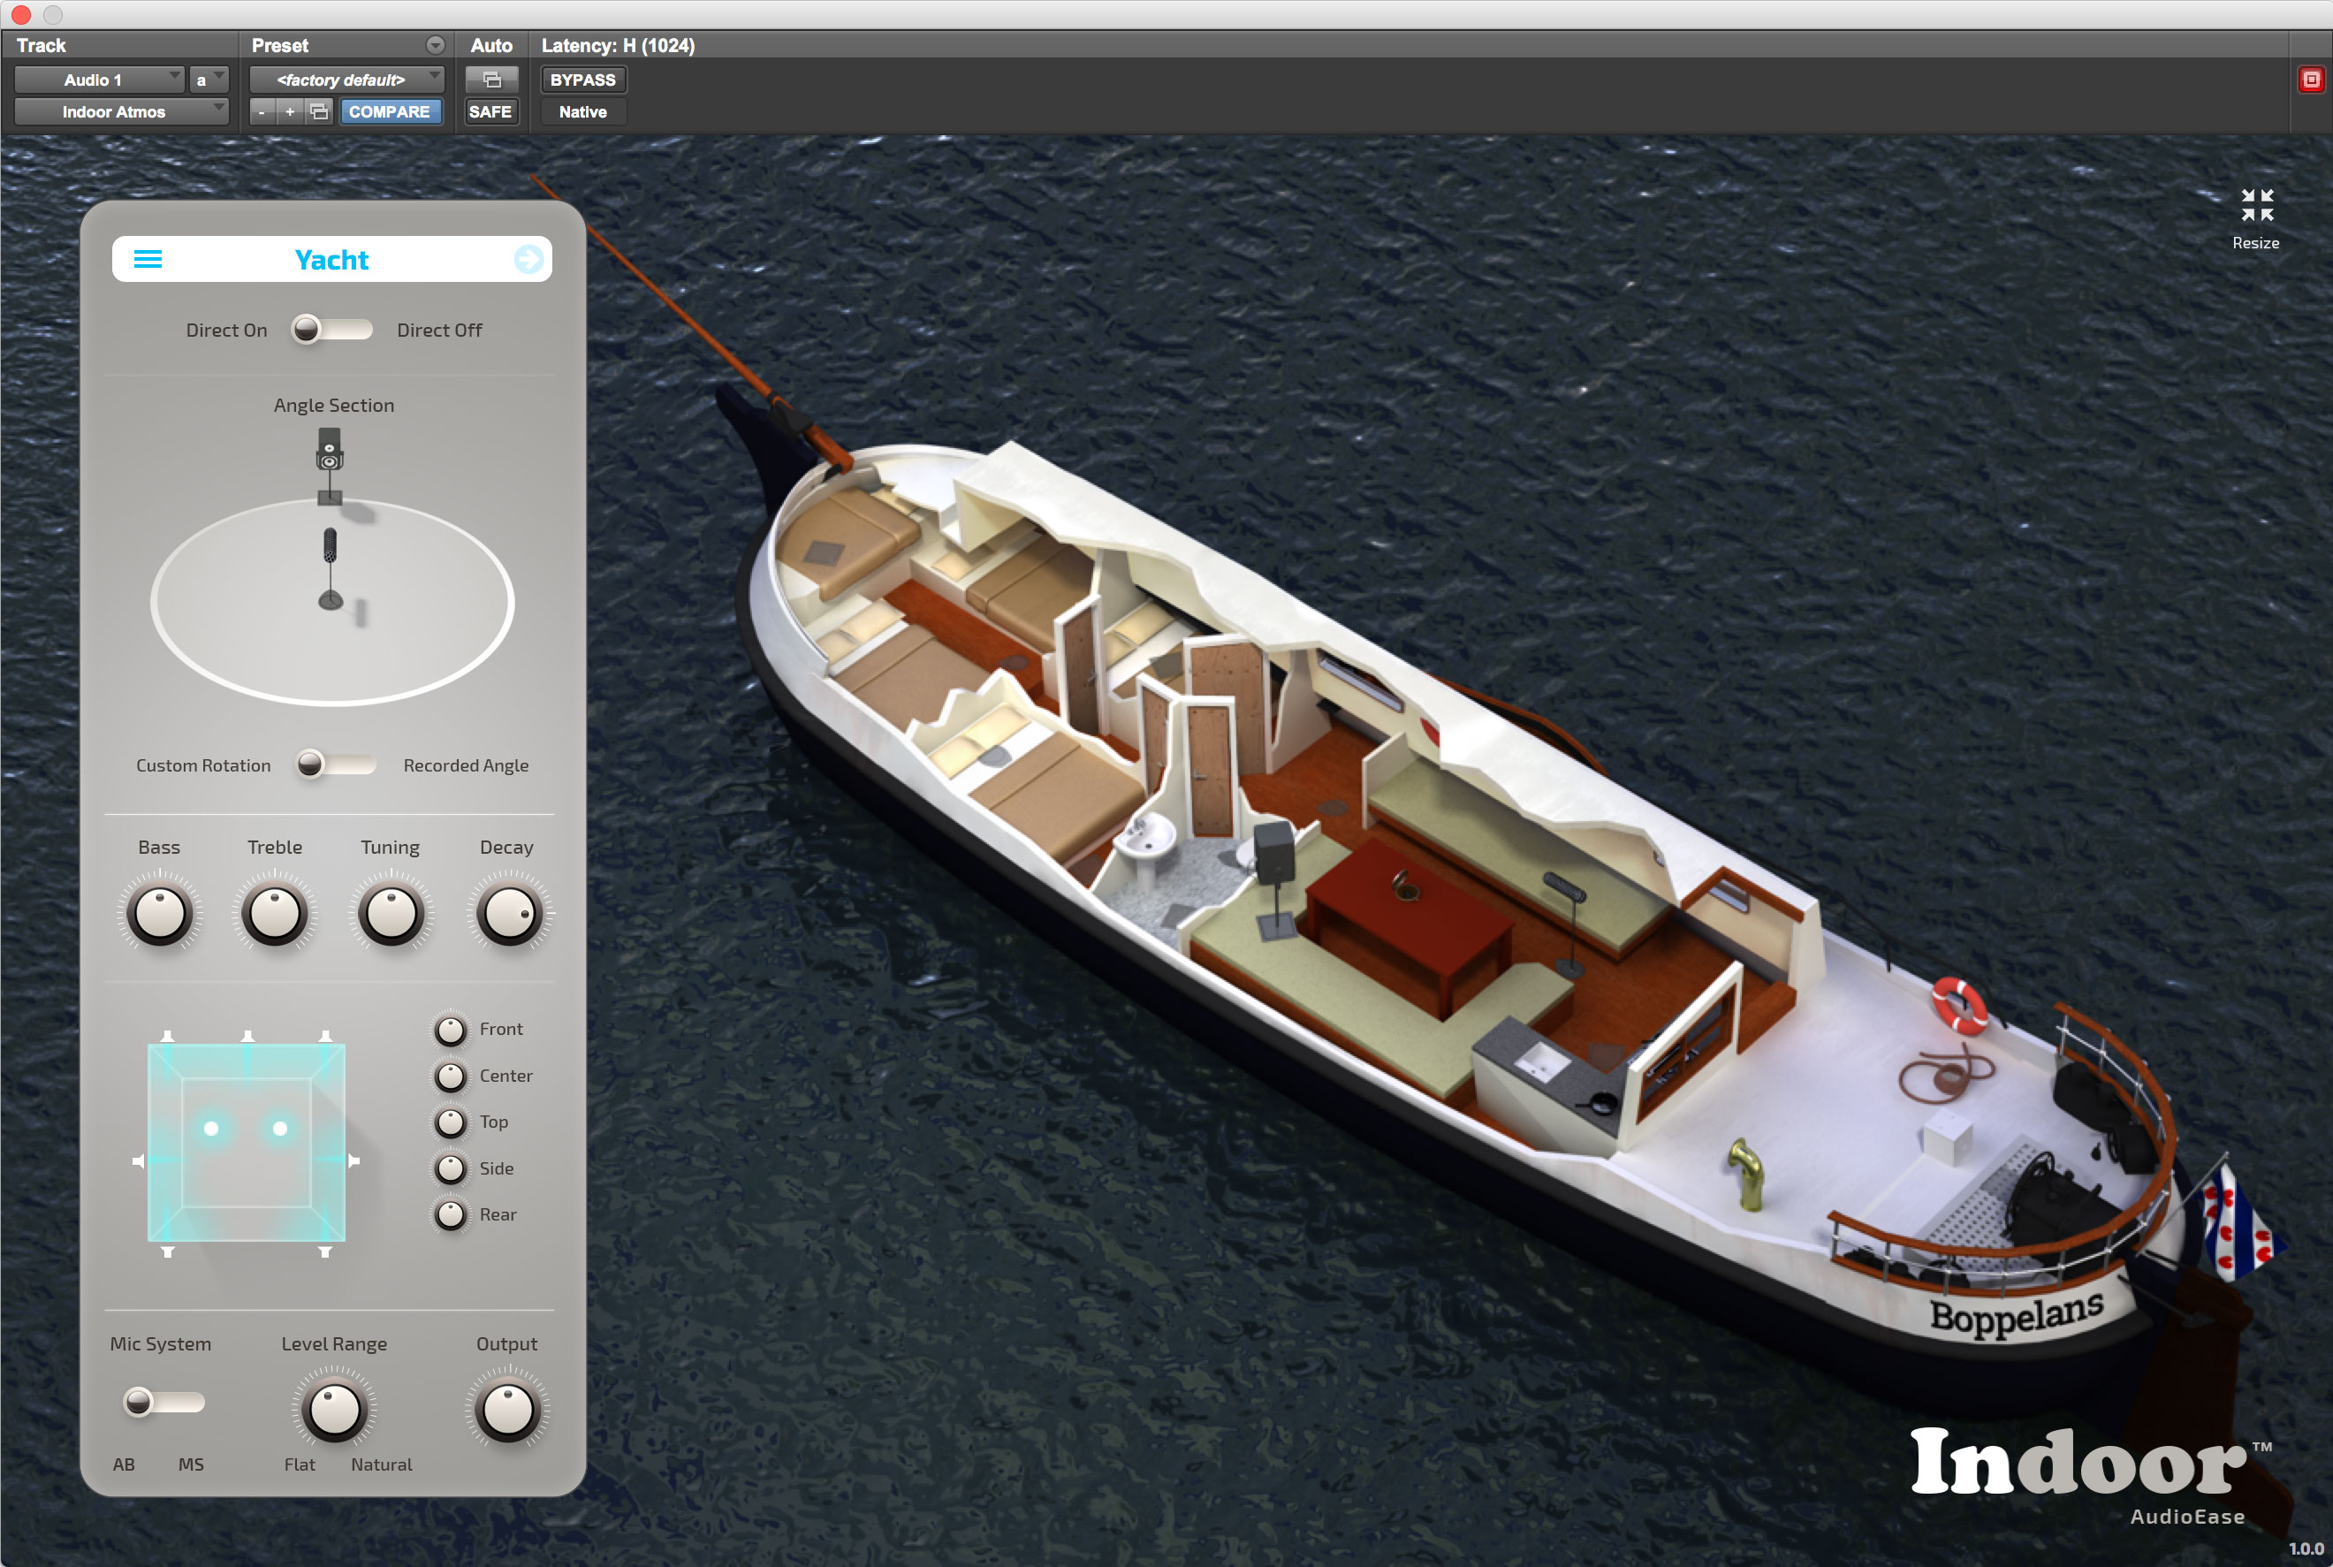Open the Preset menu arrow
This screenshot has height=1567, width=2333.
(435, 45)
